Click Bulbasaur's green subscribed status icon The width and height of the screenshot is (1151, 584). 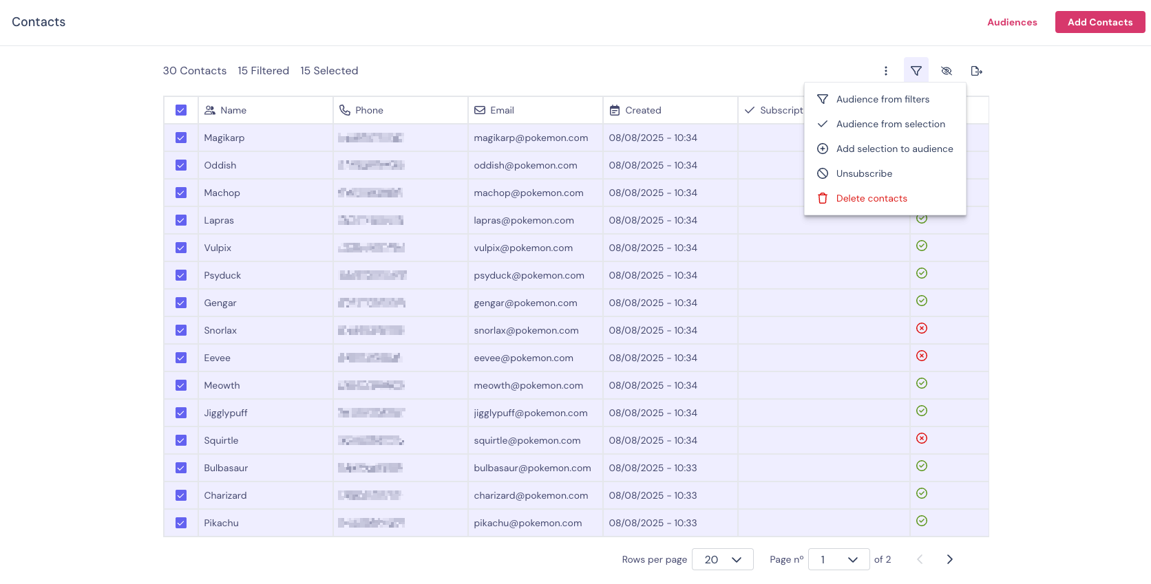pyautogui.click(x=922, y=466)
